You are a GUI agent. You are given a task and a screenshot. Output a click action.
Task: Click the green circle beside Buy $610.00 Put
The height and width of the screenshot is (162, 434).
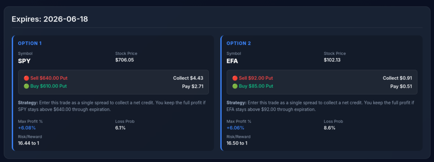pyautogui.click(x=27, y=86)
